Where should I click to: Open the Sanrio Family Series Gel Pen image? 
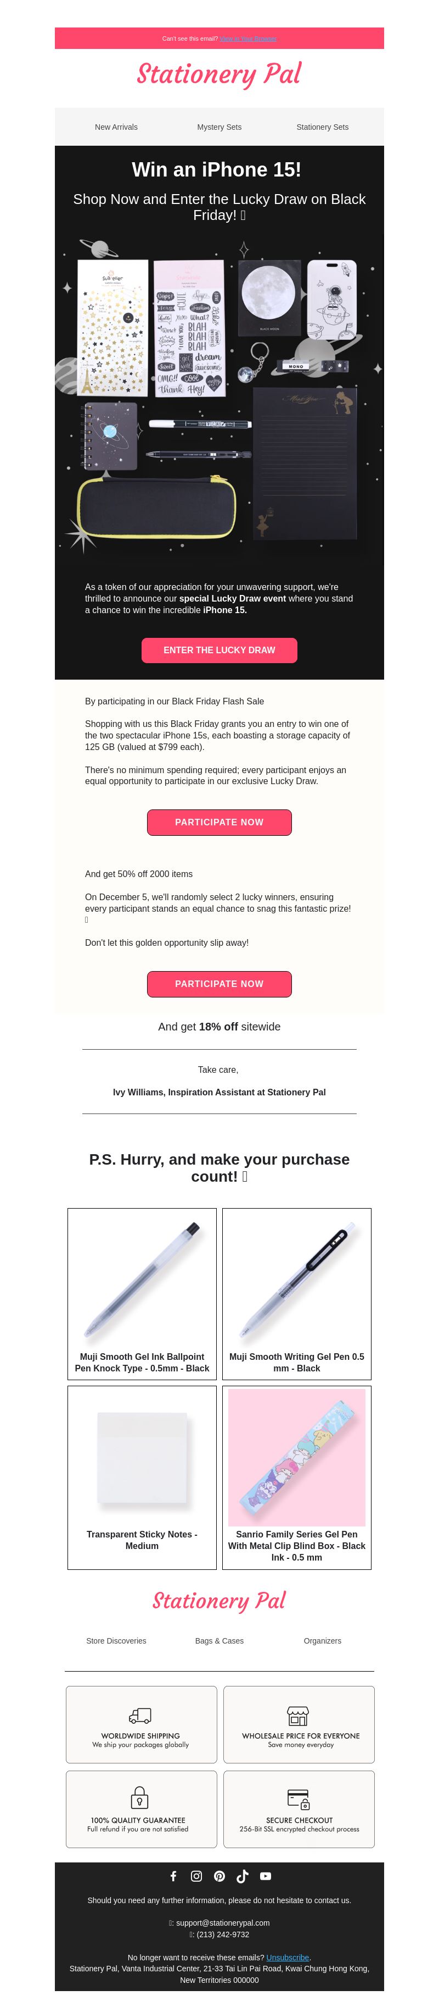pyautogui.click(x=296, y=1458)
